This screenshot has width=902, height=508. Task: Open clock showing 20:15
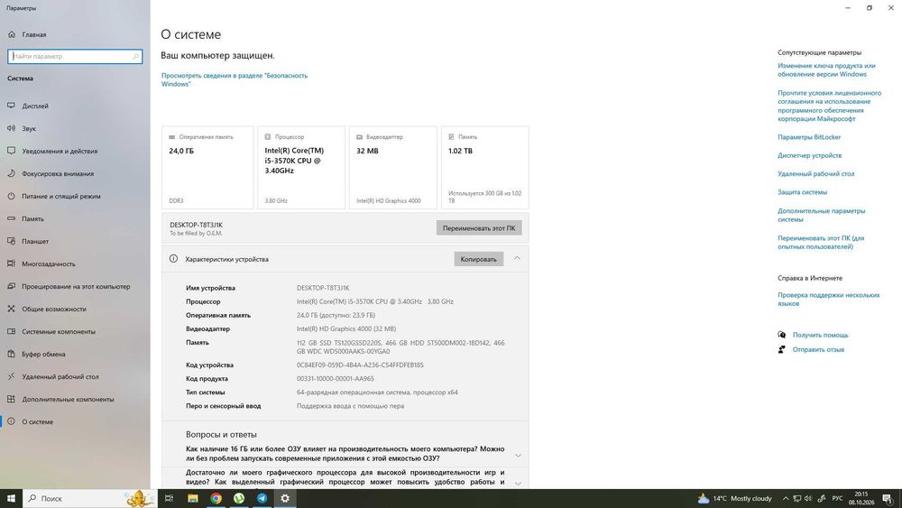(x=861, y=498)
